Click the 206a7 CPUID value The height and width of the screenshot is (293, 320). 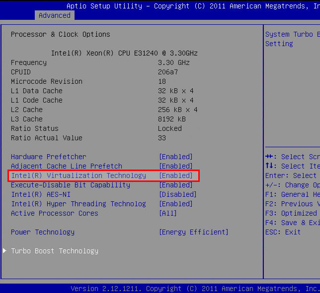click(x=168, y=72)
